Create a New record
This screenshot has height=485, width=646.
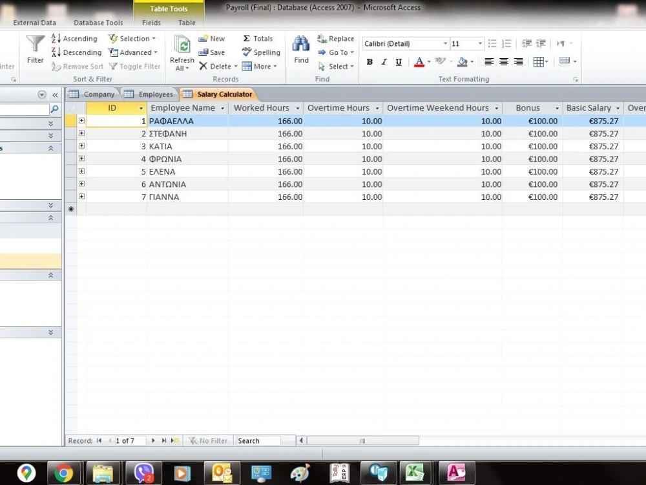pos(211,38)
